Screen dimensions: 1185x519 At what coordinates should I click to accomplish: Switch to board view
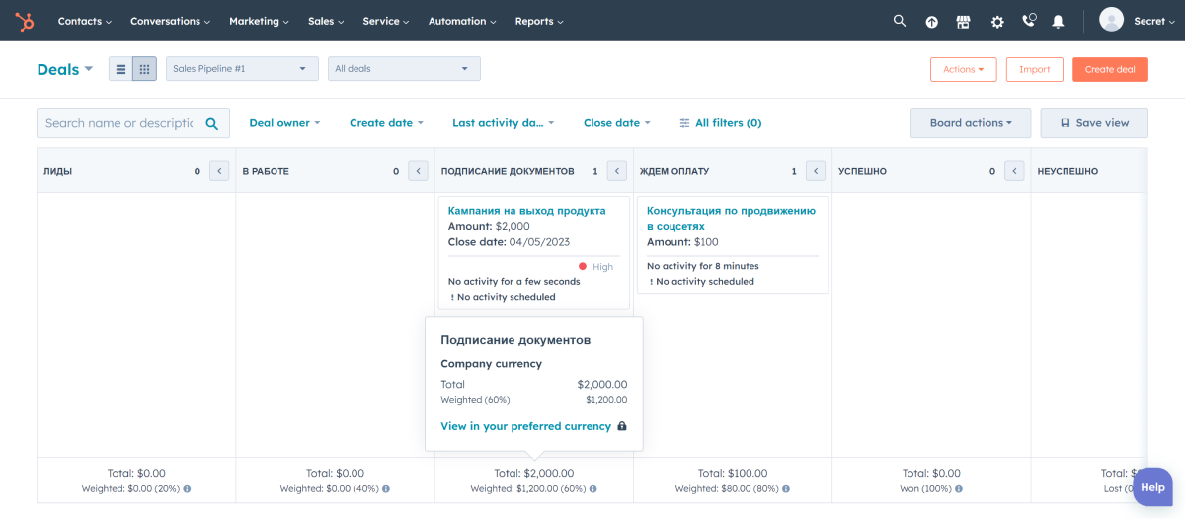(x=144, y=69)
